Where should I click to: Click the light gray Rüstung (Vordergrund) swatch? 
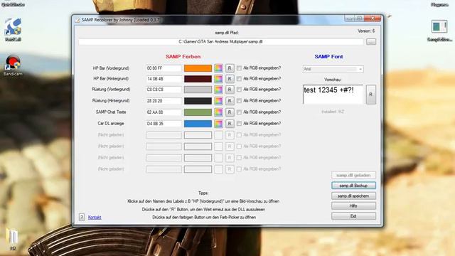(x=198, y=90)
